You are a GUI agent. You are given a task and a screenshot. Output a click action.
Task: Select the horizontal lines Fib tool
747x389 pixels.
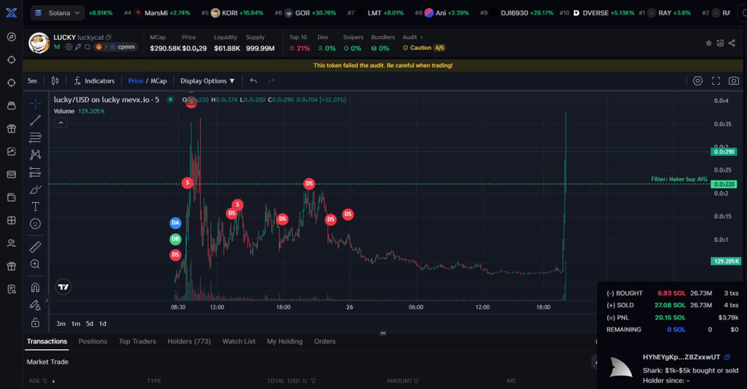tap(36, 138)
